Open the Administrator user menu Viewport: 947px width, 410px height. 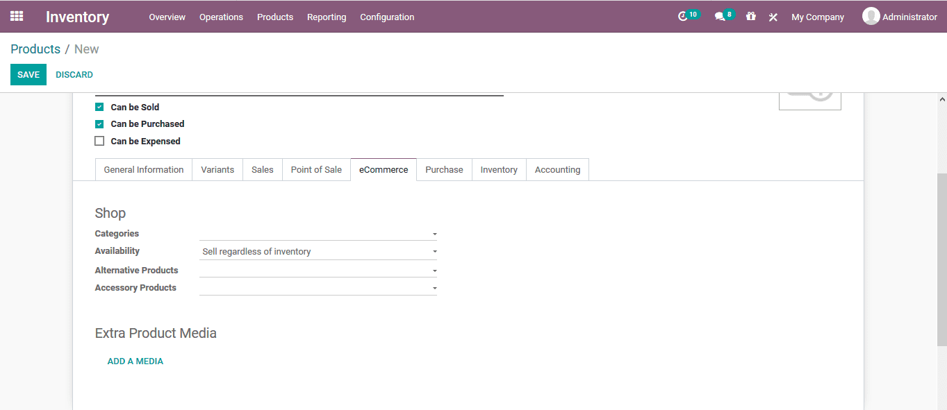click(900, 16)
